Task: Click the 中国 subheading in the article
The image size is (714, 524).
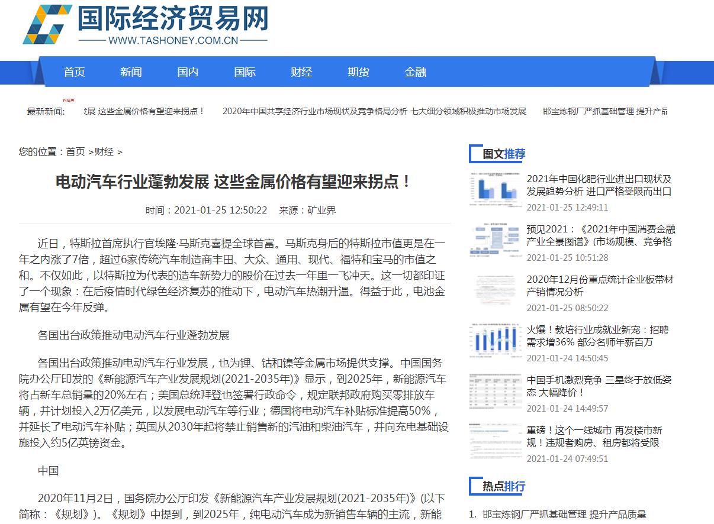Action: (48, 471)
